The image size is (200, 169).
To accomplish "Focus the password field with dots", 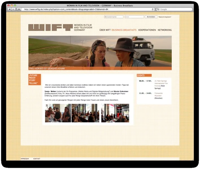I will (134, 17).
